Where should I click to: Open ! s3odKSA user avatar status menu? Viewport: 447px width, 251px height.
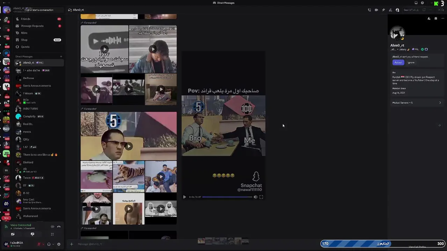point(6,244)
